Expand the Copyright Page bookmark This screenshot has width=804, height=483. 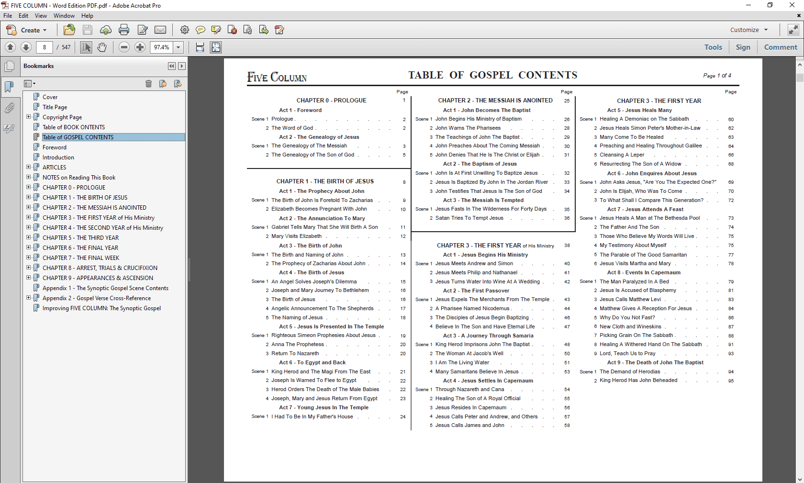pos(28,117)
